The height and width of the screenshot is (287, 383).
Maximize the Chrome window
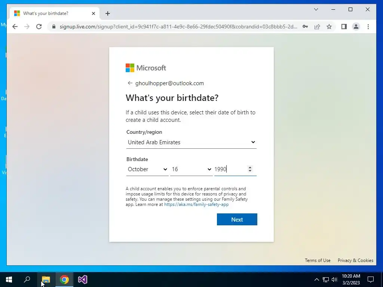point(350,9)
